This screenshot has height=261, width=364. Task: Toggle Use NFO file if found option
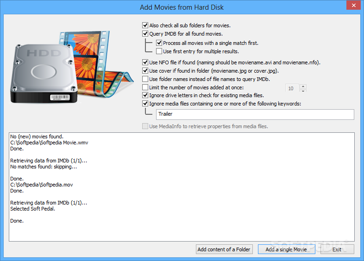click(145, 62)
